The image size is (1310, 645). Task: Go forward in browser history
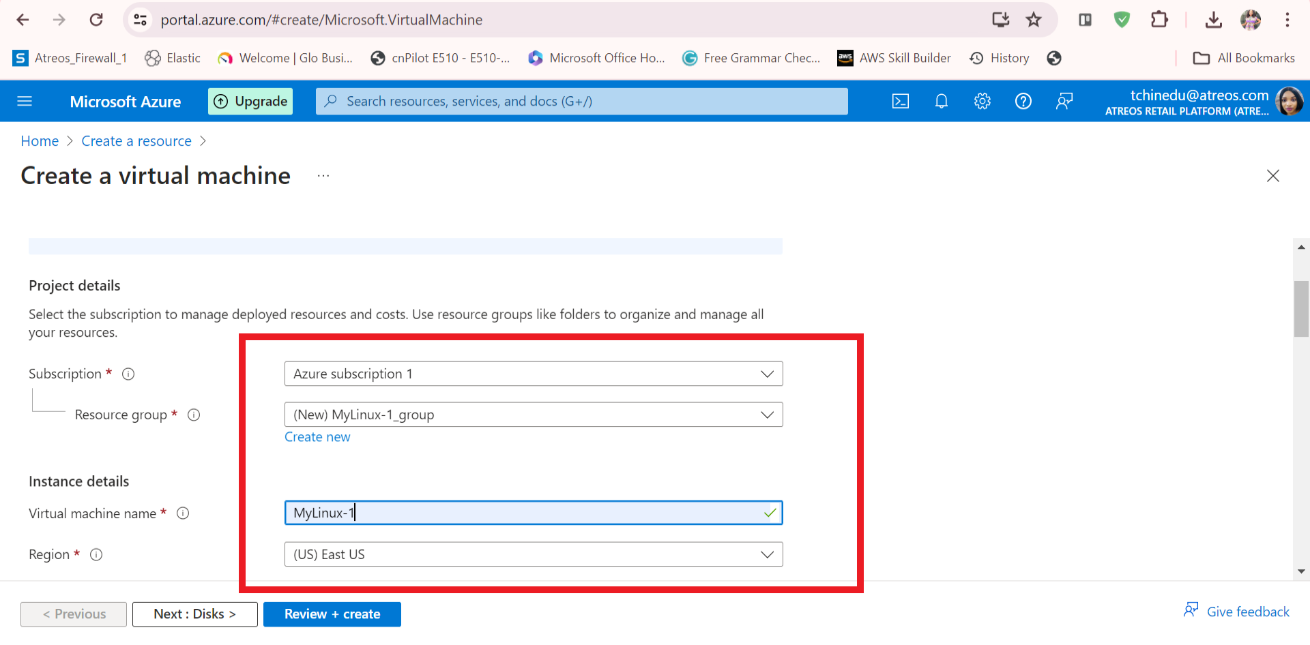pos(59,20)
